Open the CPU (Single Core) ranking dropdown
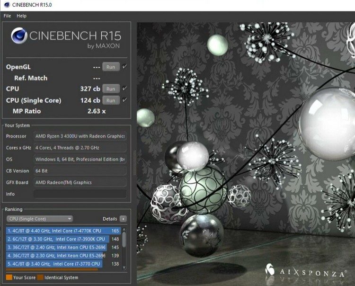The image size is (355, 286). (x=40, y=219)
